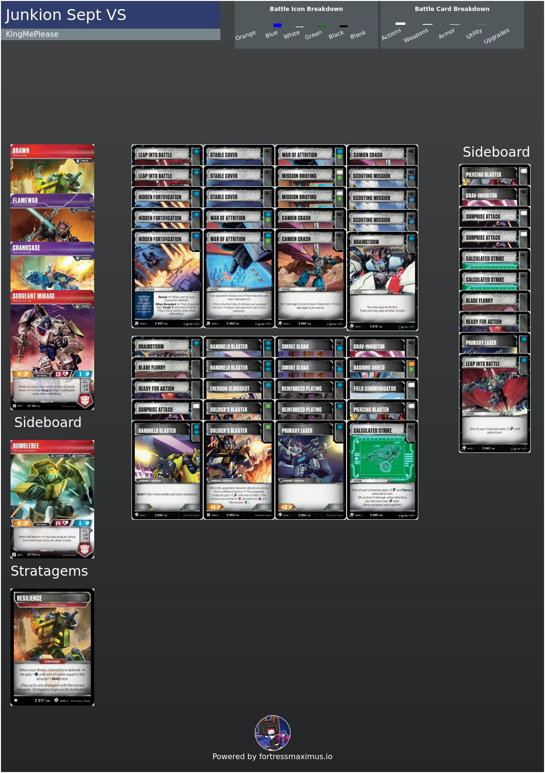Select the Flamewar character card

(x=53, y=218)
